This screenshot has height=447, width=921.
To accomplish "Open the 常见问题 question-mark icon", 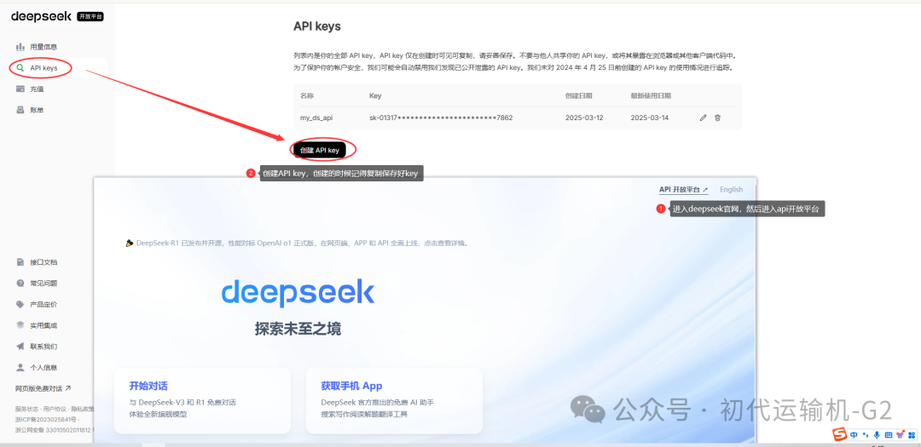I will tap(20, 284).
